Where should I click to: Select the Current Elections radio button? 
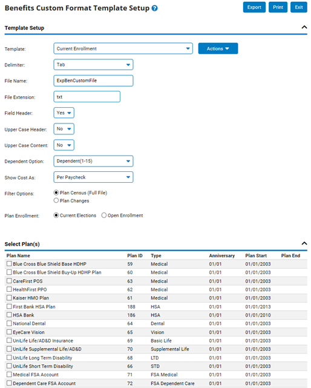[x=56, y=215]
